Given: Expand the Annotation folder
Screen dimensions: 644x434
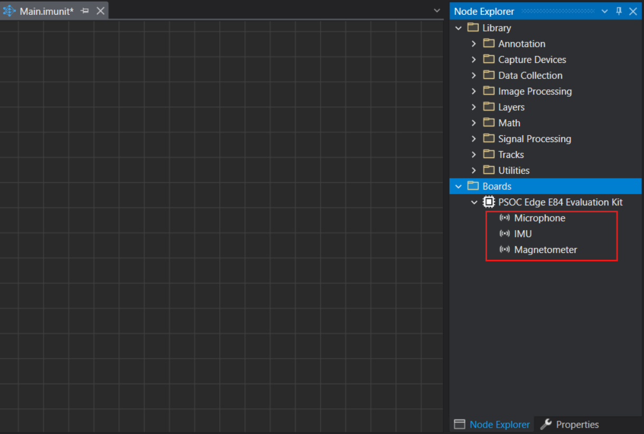Looking at the screenshot, I should point(474,44).
